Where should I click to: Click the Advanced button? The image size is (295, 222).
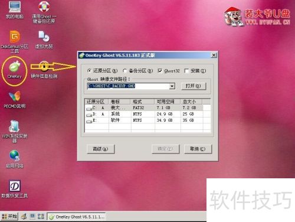[100, 149]
